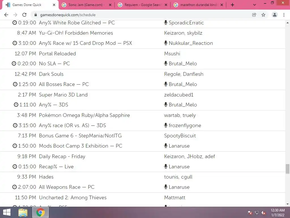The height and width of the screenshot is (218, 290).
Task: Click the scrollbar down arrow
Action: coord(287,204)
